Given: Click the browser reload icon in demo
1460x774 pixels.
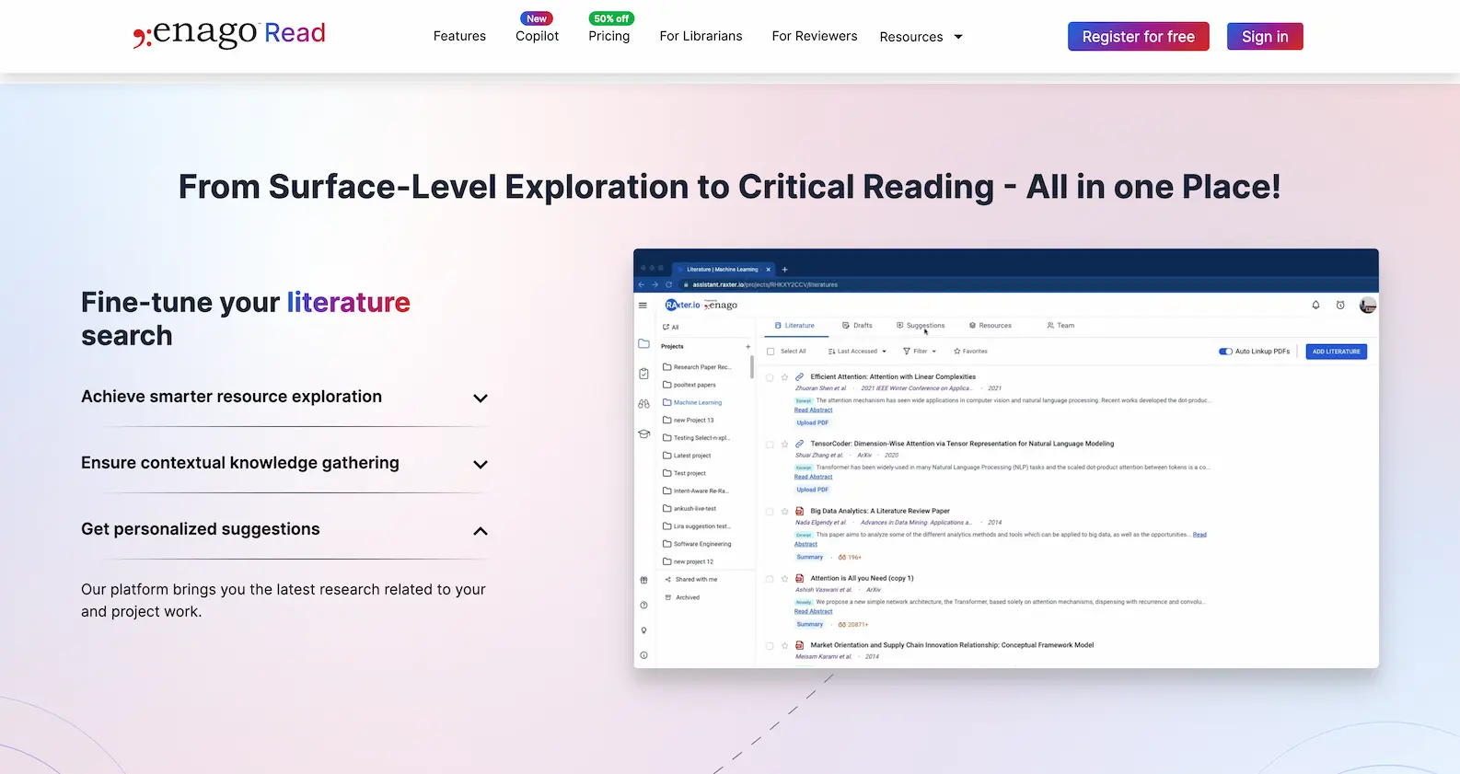Looking at the screenshot, I should pos(668,285).
